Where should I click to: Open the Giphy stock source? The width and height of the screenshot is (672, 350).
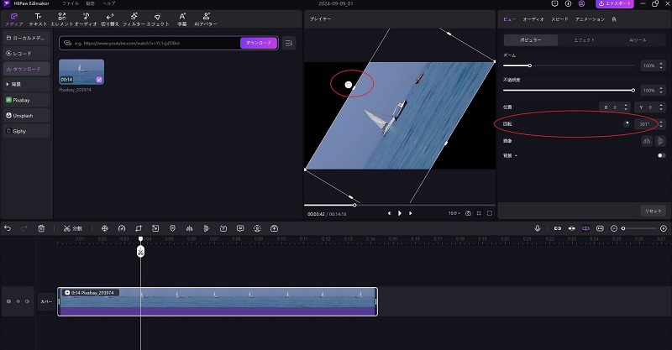point(26,131)
